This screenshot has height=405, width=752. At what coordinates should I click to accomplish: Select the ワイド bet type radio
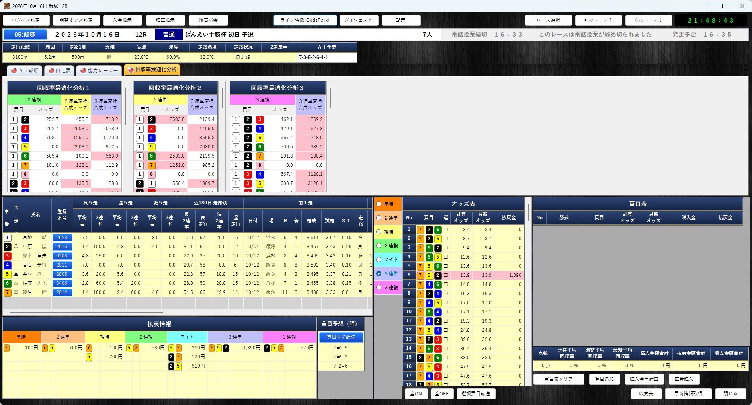pos(388,259)
